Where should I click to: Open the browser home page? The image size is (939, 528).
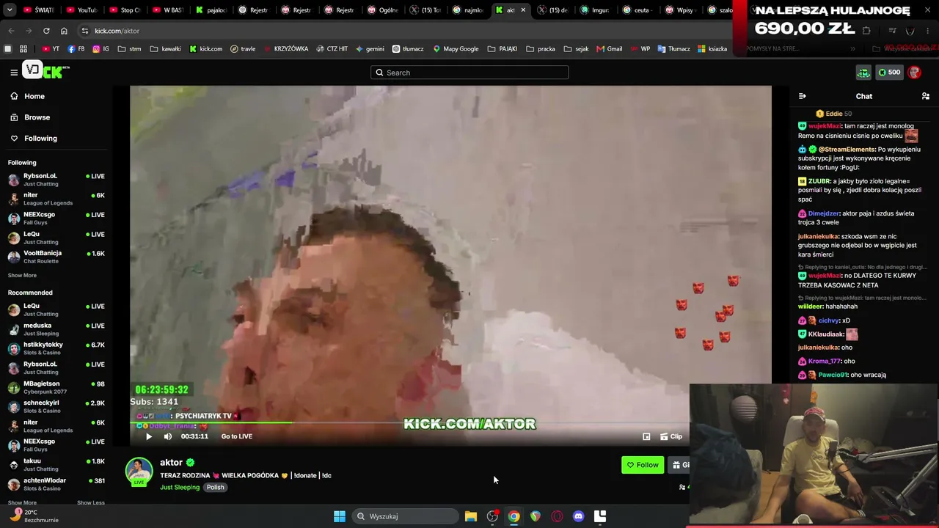point(64,31)
